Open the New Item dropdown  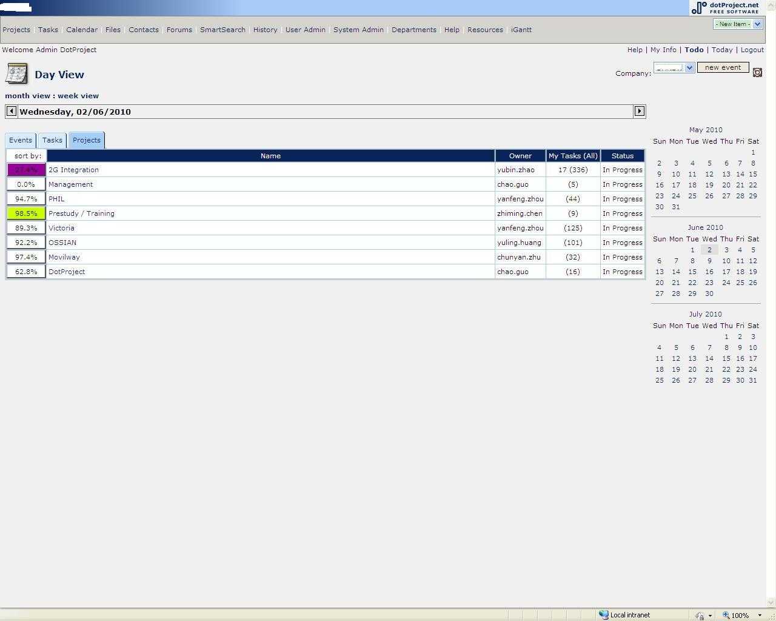click(738, 24)
